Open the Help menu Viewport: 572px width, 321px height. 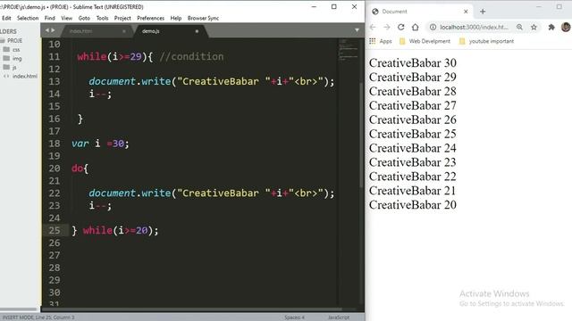click(x=176, y=18)
